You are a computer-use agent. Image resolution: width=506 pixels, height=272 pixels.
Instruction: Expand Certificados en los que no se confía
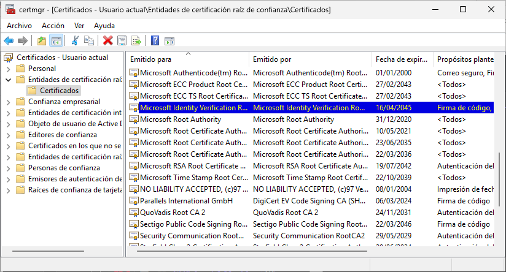coord(9,146)
